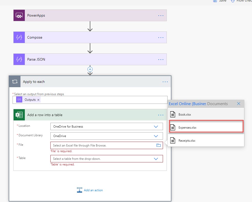Image resolution: width=252 pixels, height=202 pixels.
Task: Click the insert step plus icon
Action: point(90,69)
